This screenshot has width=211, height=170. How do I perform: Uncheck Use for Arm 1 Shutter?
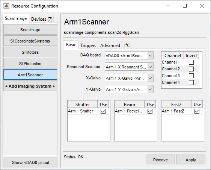click(x=103, y=111)
